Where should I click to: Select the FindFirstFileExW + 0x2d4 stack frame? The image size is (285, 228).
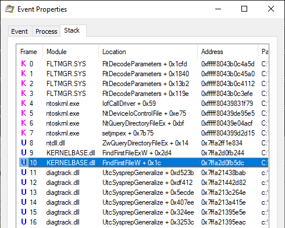tap(142, 153)
